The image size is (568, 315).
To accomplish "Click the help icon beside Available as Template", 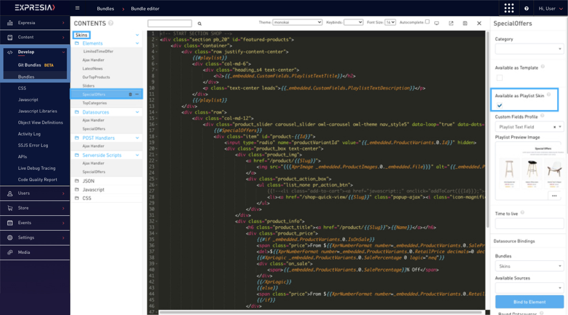I will 543,67.
